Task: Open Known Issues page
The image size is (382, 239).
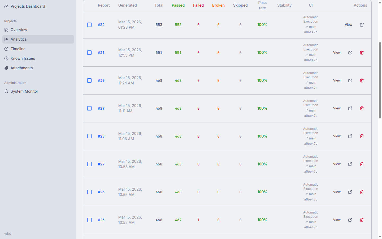Action: click(x=38, y=58)
